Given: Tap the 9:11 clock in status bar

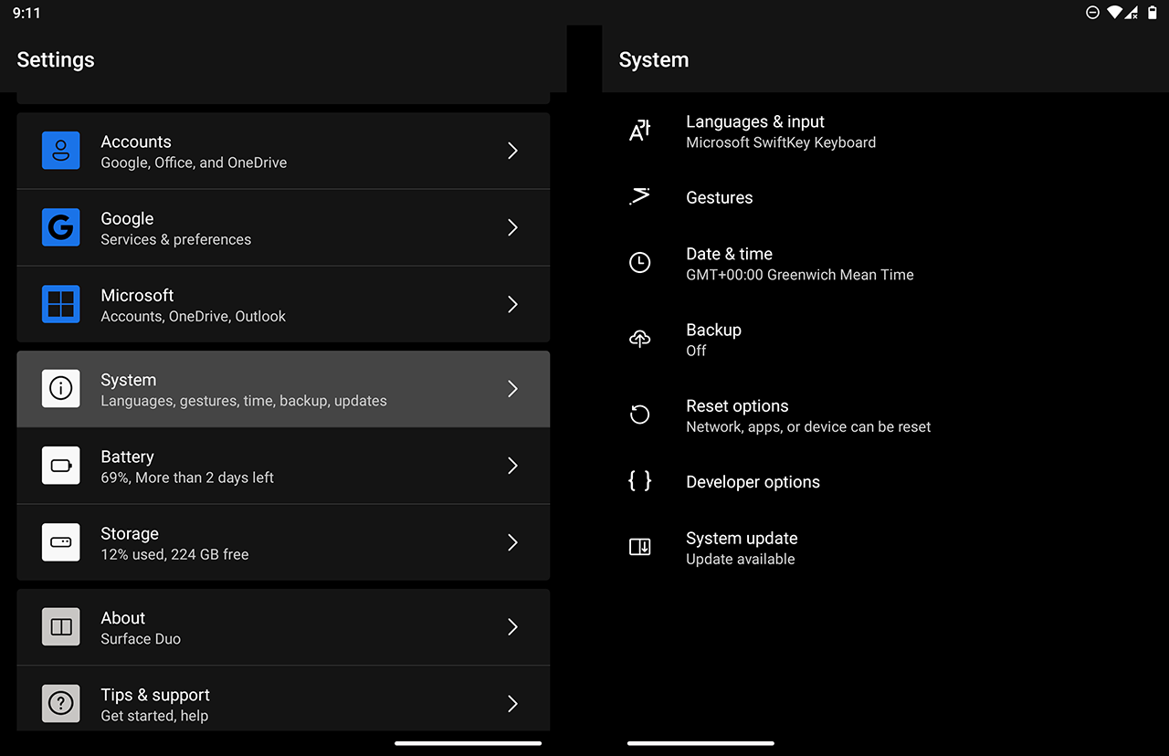Looking at the screenshot, I should pyautogui.click(x=26, y=14).
